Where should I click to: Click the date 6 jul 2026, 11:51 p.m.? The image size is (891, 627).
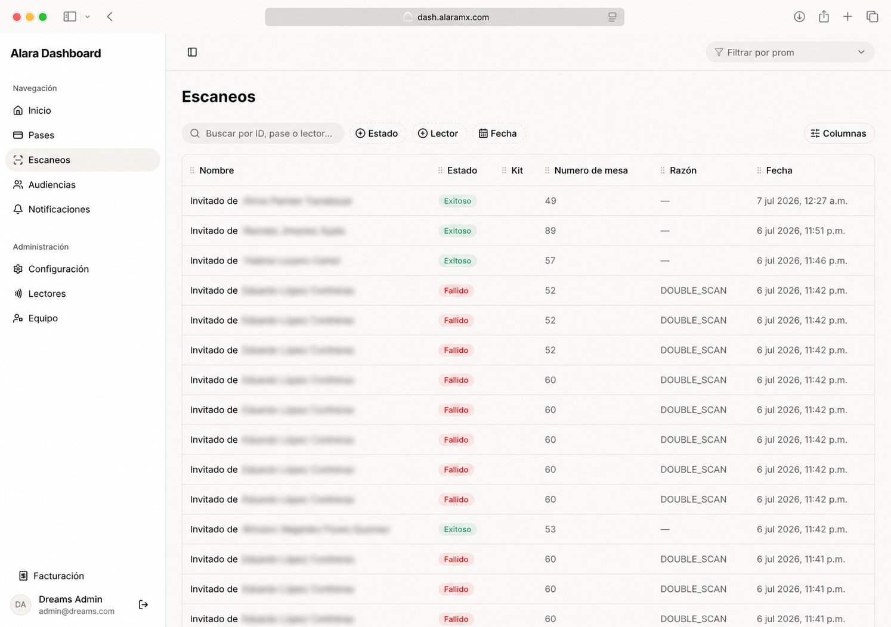click(x=801, y=231)
